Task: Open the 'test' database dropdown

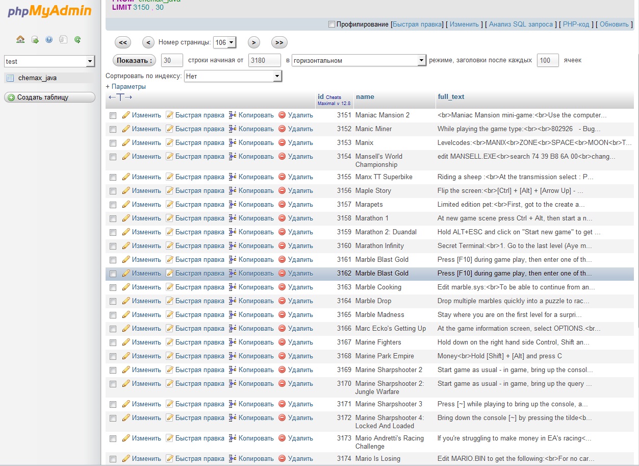Action: tap(49, 61)
